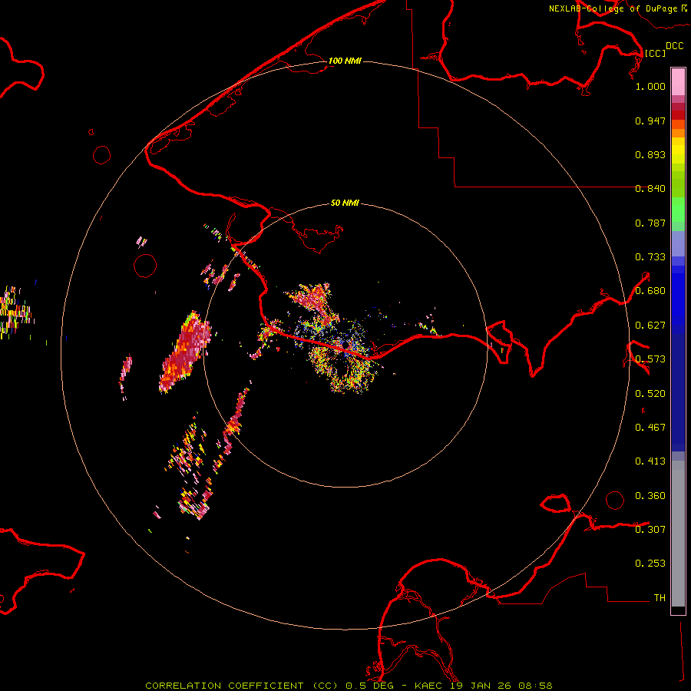This screenshot has height=691, width=691.
Task: Click the NEXLAB logo icon in top corner
Action: [683, 8]
